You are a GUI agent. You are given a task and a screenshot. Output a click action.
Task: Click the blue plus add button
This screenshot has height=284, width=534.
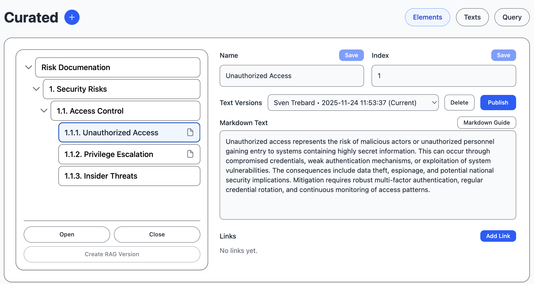point(72,17)
